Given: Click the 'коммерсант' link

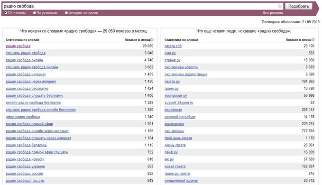Looking at the screenshot, I should (175, 124).
